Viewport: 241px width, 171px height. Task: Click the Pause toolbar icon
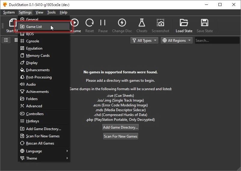coord(103,23)
